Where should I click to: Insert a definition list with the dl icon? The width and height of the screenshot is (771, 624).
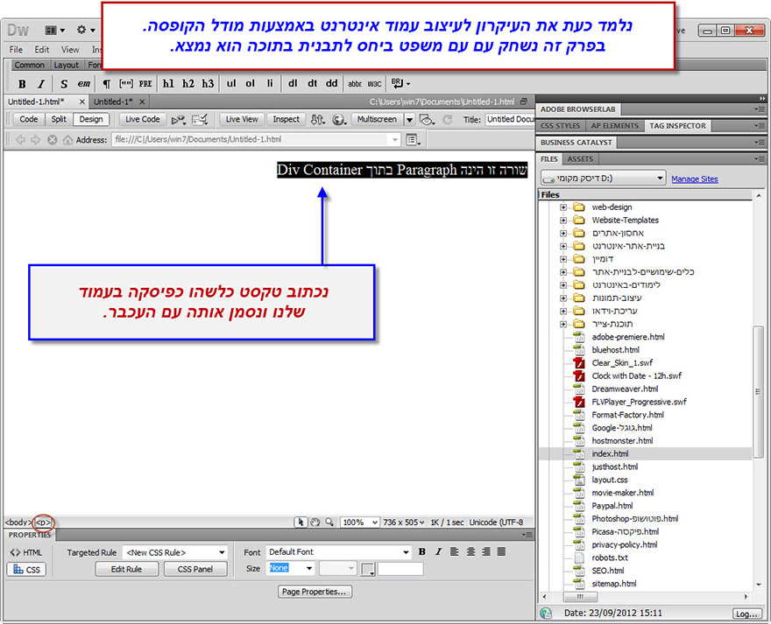(293, 83)
